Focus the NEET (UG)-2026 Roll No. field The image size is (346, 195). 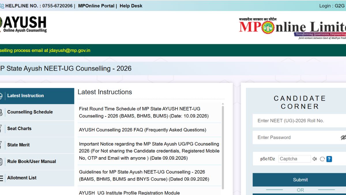(x=299, y=121)
